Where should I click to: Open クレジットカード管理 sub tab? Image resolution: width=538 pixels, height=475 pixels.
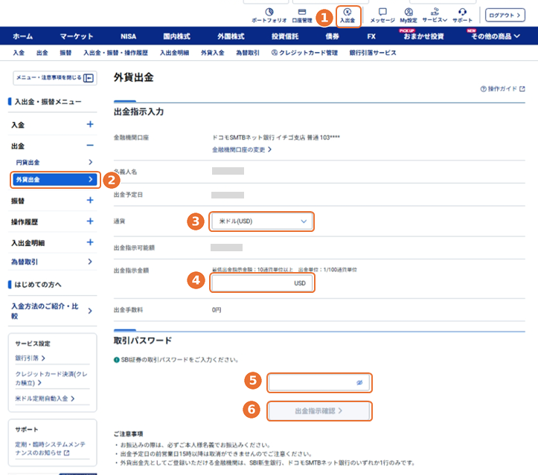tap(304, 53)
